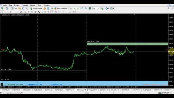Toggle the Terminal panel

pyautogui.click(x=23, y=8)
